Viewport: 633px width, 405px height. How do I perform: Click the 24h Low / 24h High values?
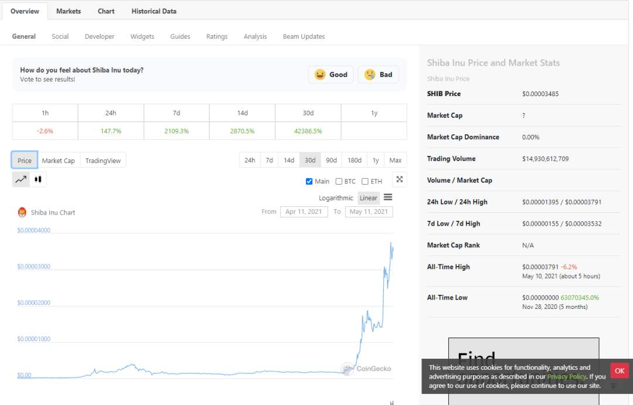point(562,202)
